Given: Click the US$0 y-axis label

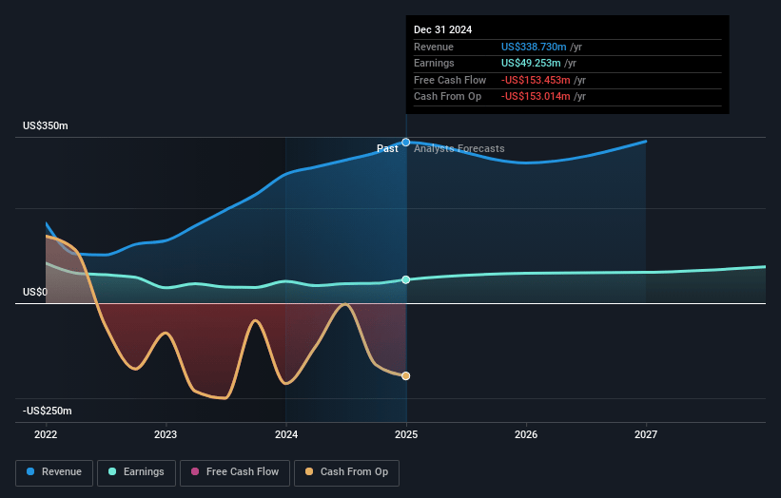Looking at the screenshot, I should [34, 292].
